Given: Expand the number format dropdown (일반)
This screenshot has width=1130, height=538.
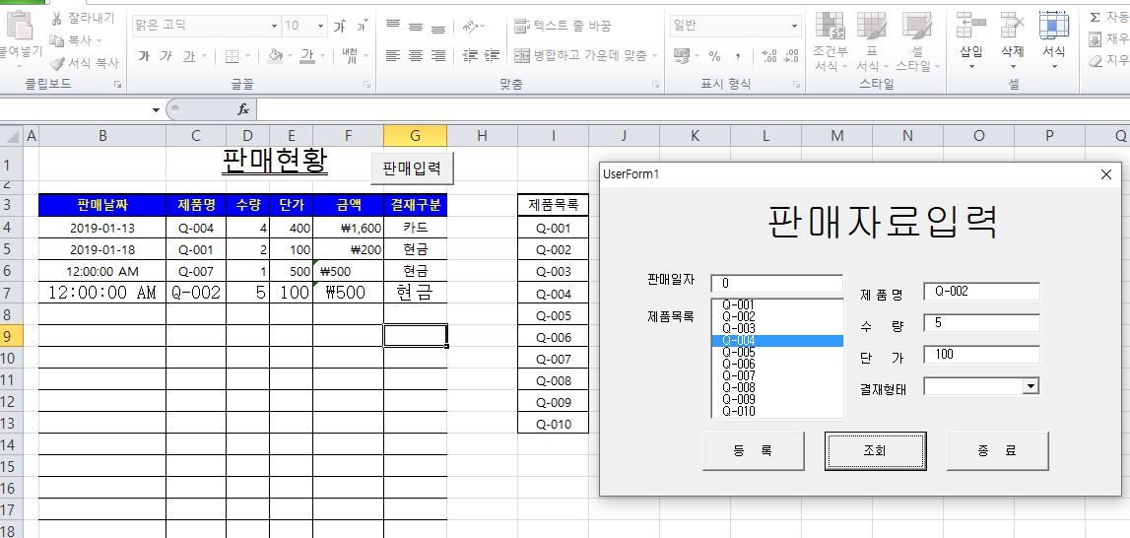Looking at the screenshot, I should [793, 26].
